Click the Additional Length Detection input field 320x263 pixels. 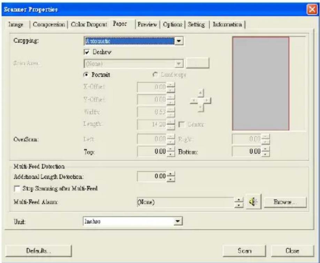(x=152, y=176)
